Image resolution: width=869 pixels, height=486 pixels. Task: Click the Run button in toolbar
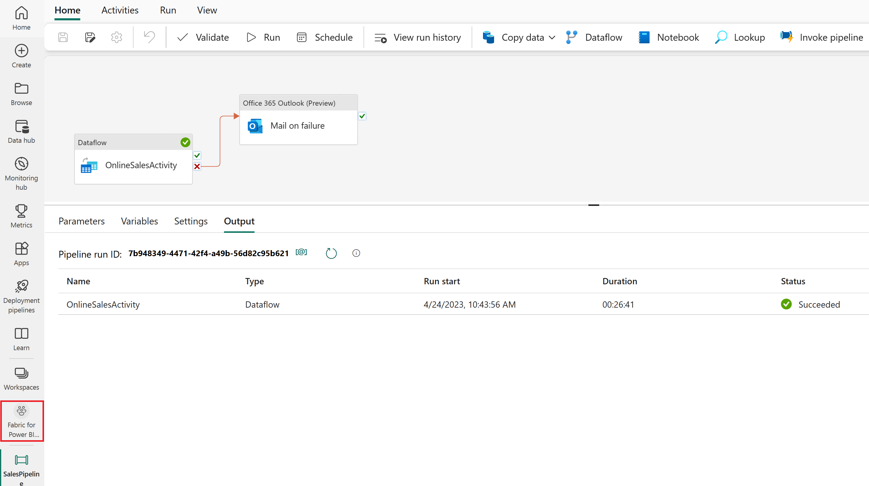point(263,37)
